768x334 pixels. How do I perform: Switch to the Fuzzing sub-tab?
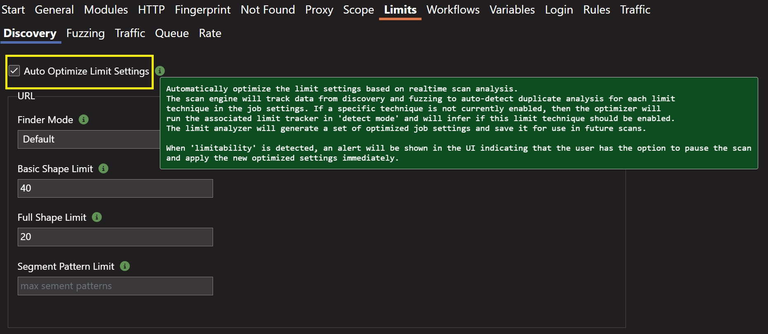coord(85,33)
